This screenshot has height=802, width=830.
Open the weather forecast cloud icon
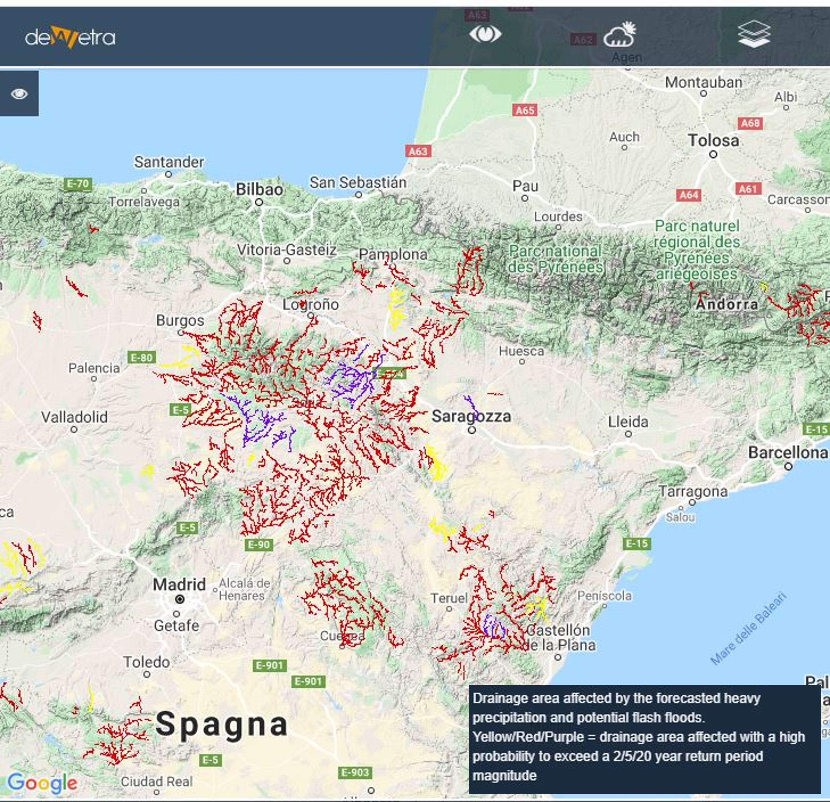pos(620,35)
